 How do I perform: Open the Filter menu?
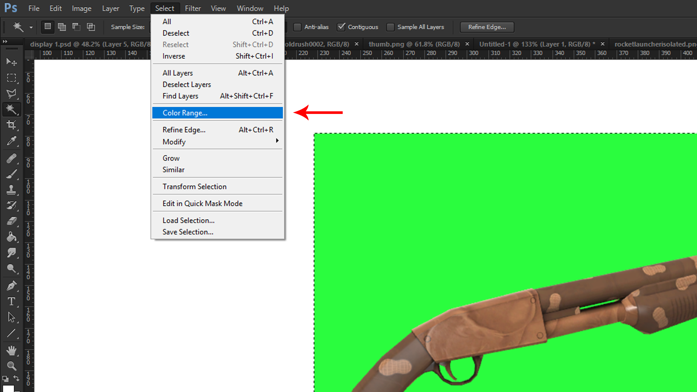tap(192, 8)
